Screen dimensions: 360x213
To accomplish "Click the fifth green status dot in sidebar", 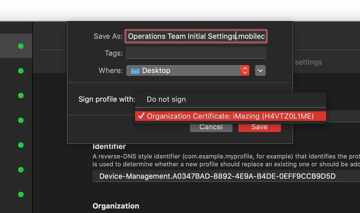I will click(21, 145).
